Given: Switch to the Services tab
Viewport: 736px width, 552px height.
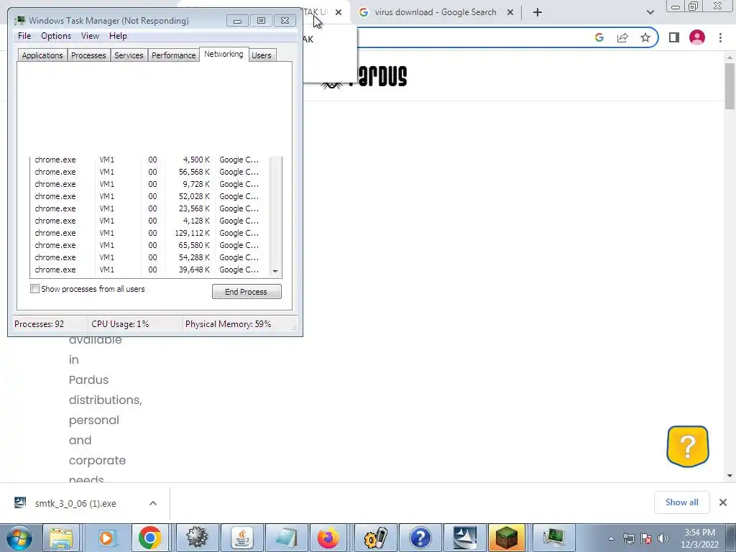Looking at the screenshot, I should coord(129,55).
